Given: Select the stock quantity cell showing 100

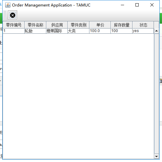Looking at the screenshot, I should (x=121, y=31).
